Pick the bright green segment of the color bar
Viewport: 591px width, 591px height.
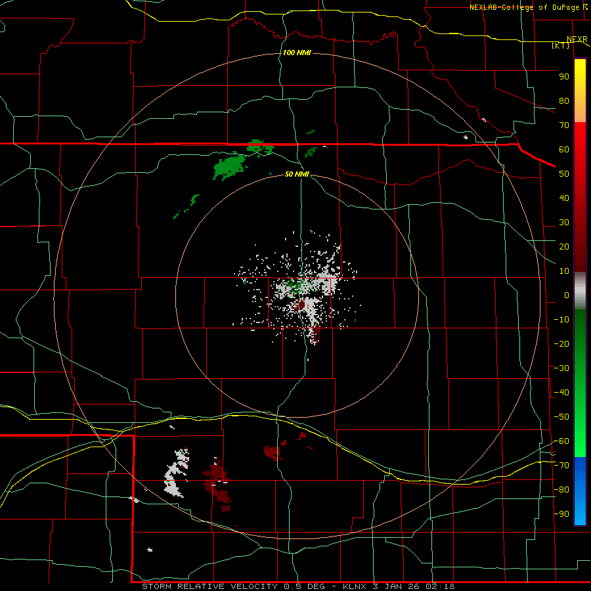(x=580, y=433)
